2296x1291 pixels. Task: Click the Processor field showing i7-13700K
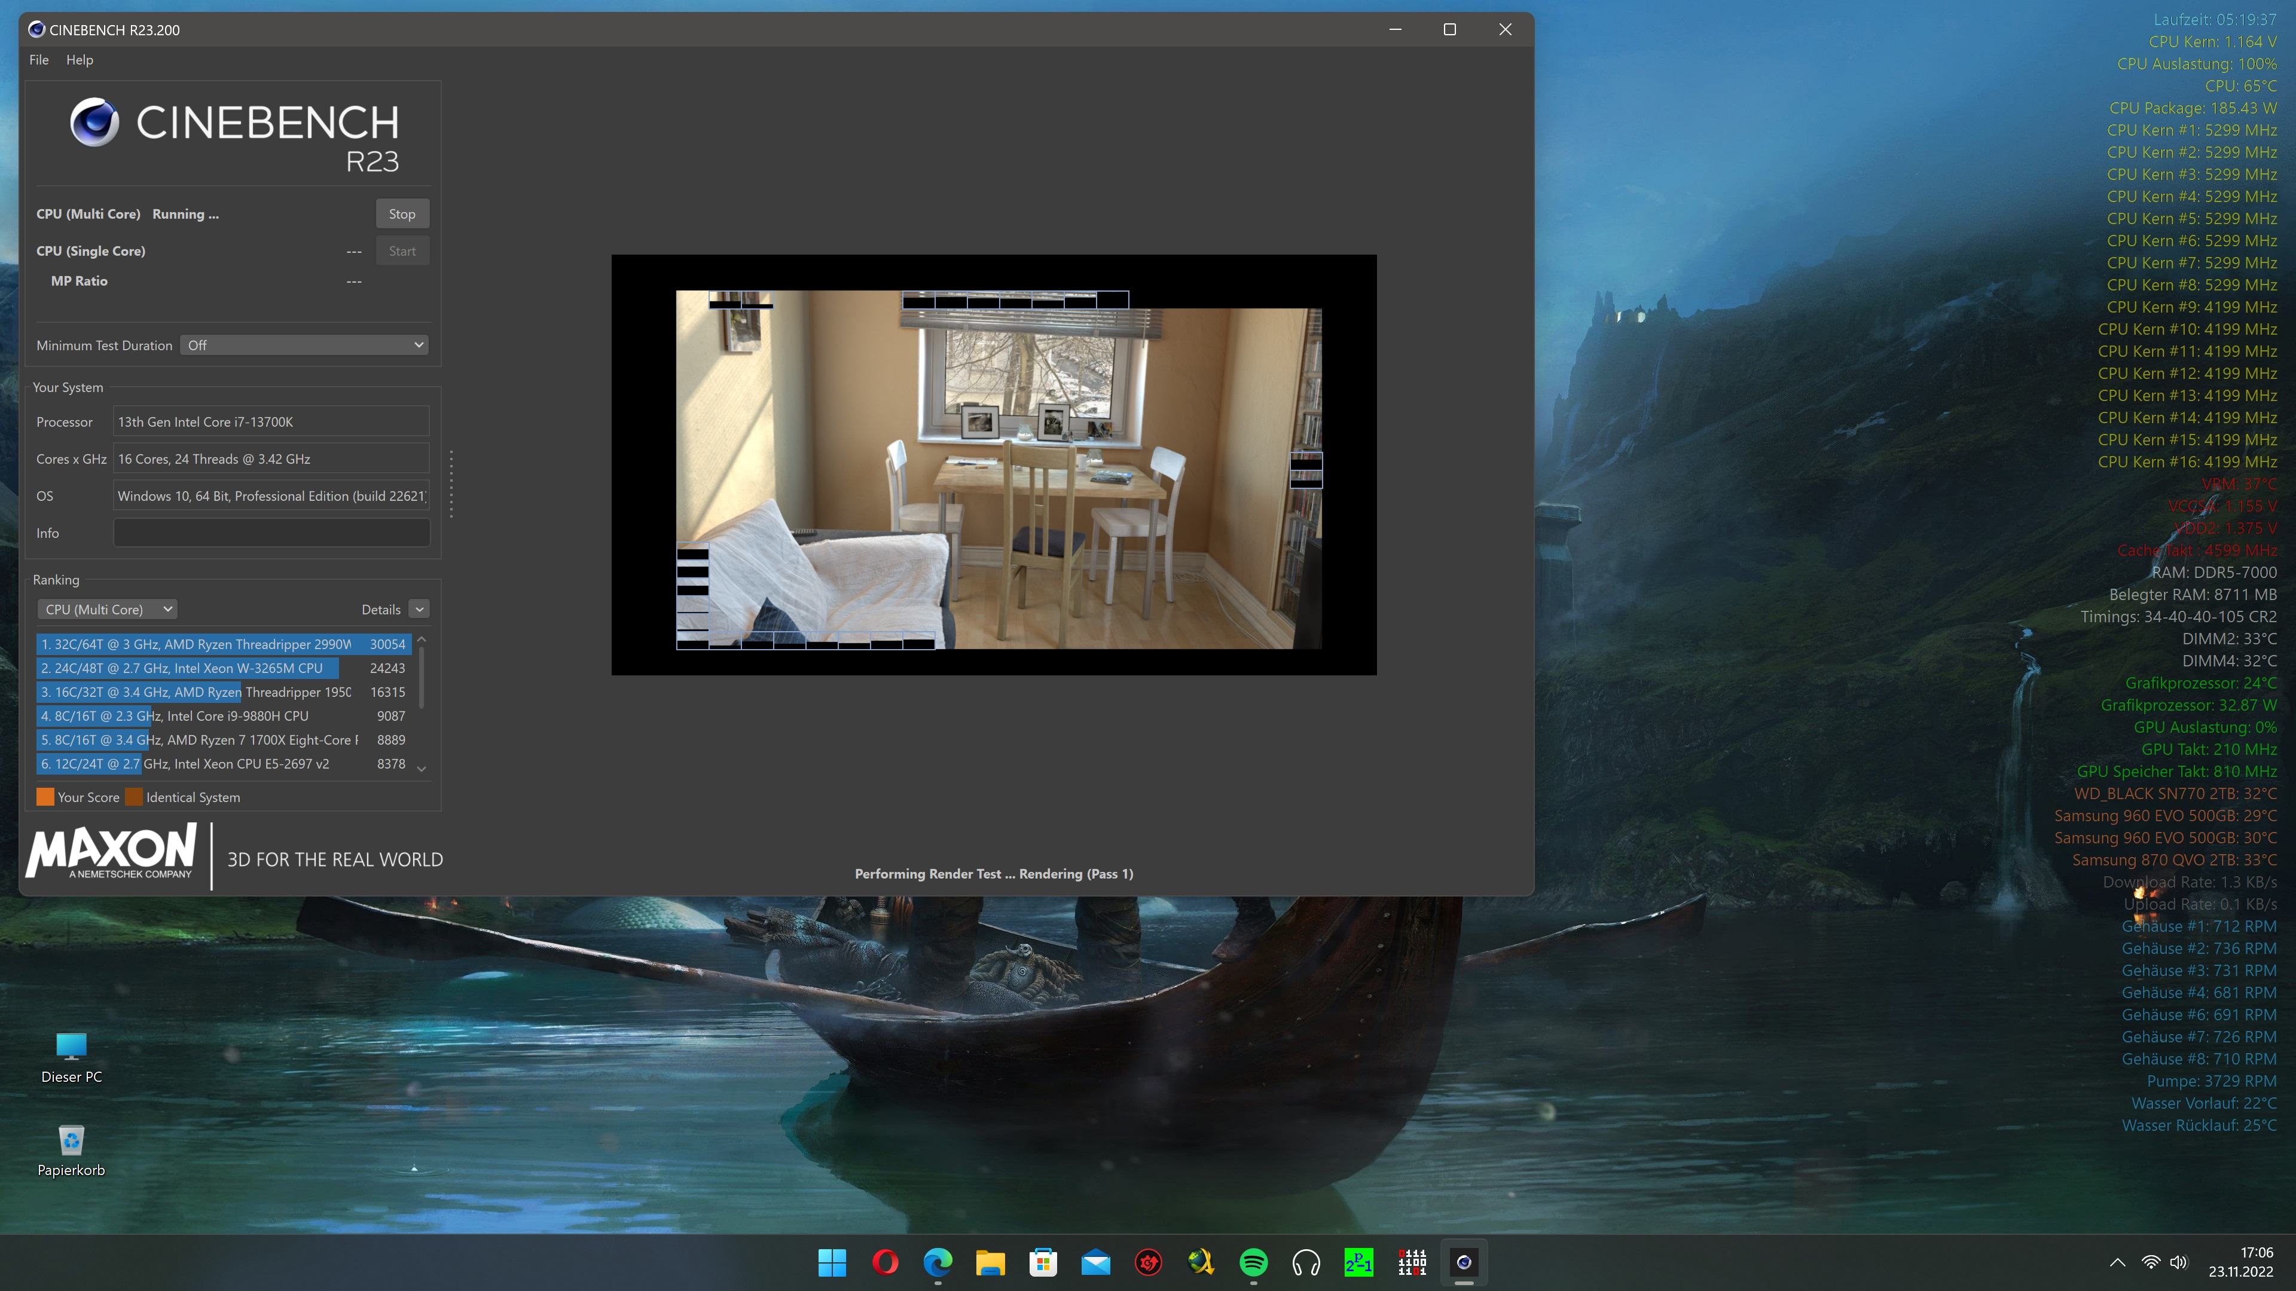pyautogui.click(x=271, y=423)
